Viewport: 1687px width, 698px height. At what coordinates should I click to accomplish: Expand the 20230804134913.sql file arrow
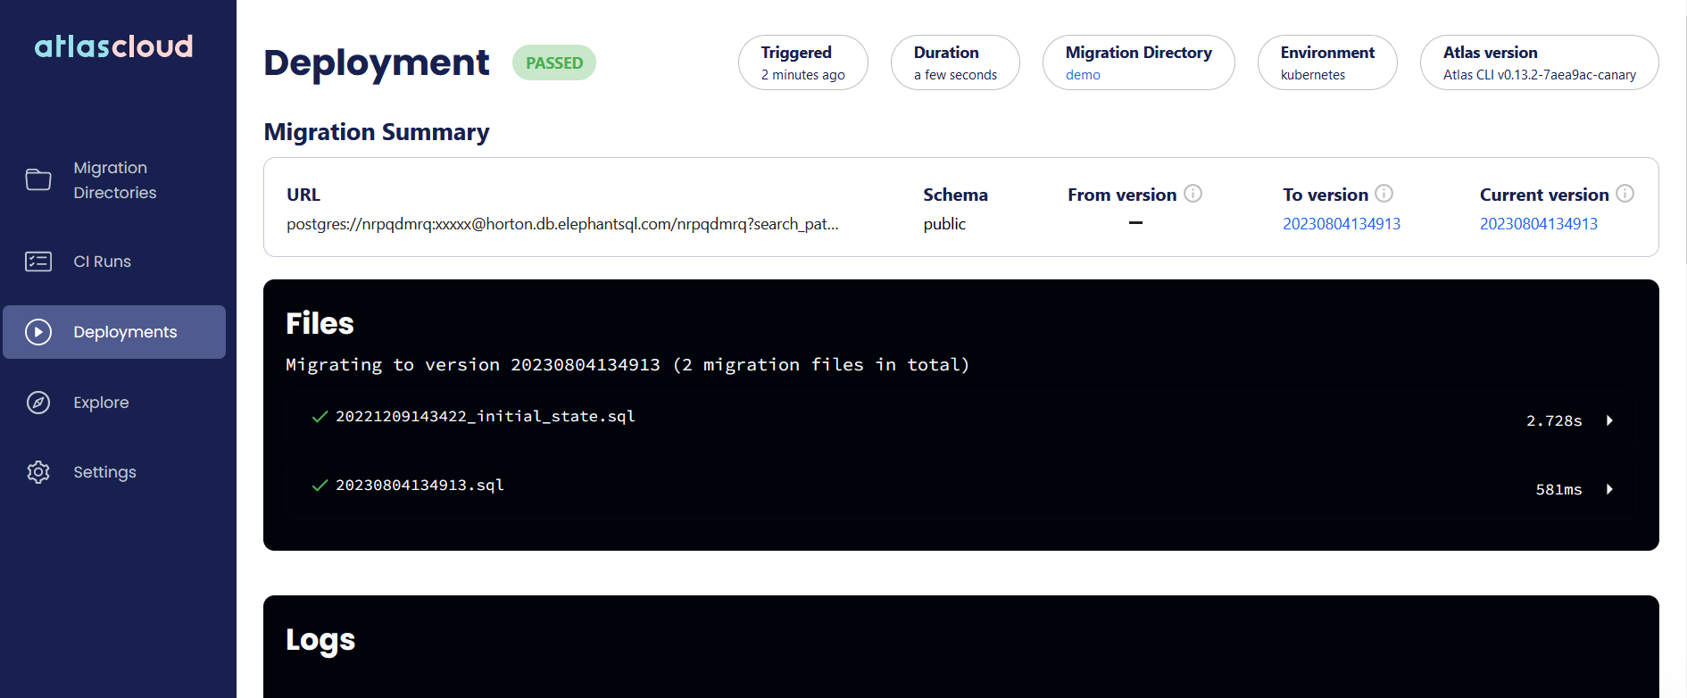[x=1609, y=489]
